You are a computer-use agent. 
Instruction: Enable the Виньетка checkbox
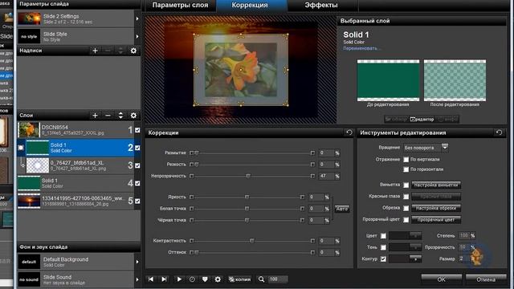tap(406, 185)
